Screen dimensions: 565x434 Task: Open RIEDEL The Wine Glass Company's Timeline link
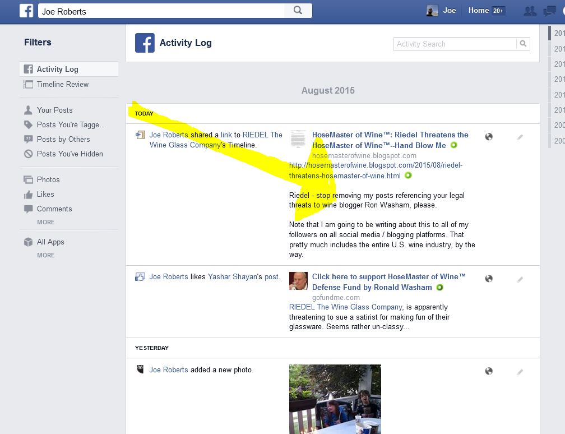[216, 140]
